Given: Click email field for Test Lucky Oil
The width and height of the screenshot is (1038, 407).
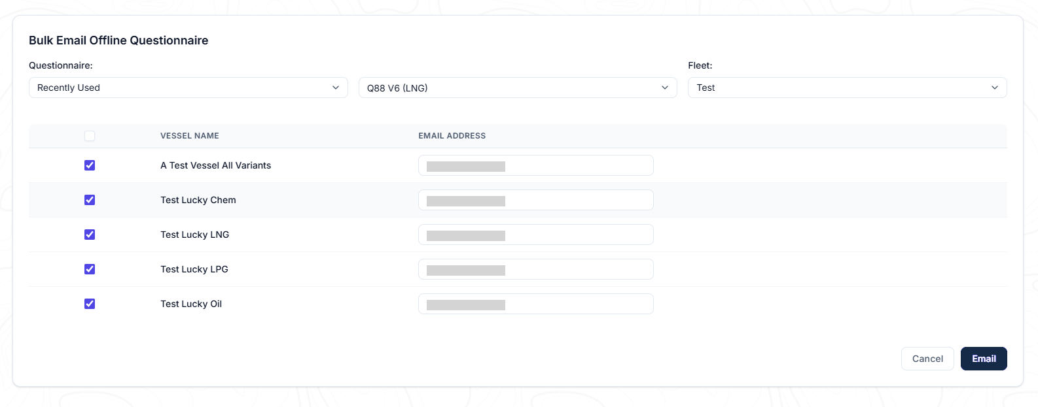Looking at the screenshot, I should (536, 304).
